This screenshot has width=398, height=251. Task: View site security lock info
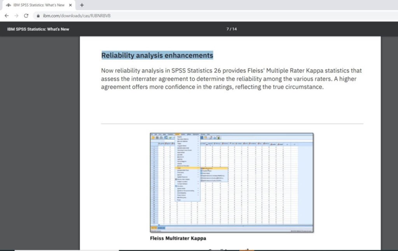[x=38, y=16]
